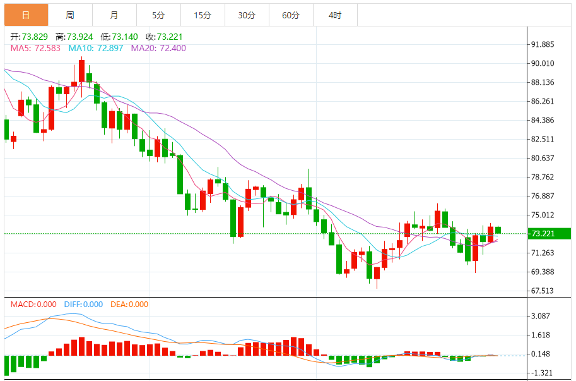Click the DIFF:0.000 label

[83, 305]
